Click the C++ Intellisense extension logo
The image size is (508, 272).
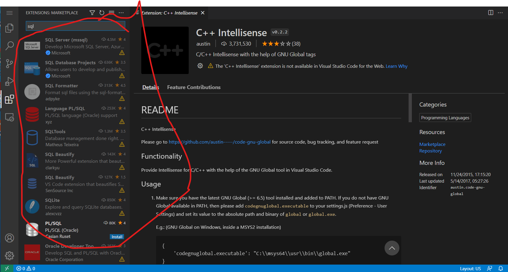click(x=165, y=50)
